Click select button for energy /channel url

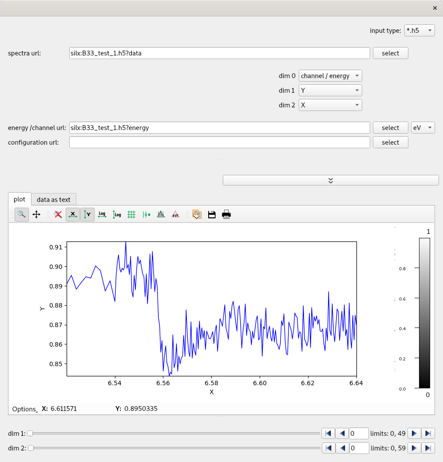coord(390,127)
